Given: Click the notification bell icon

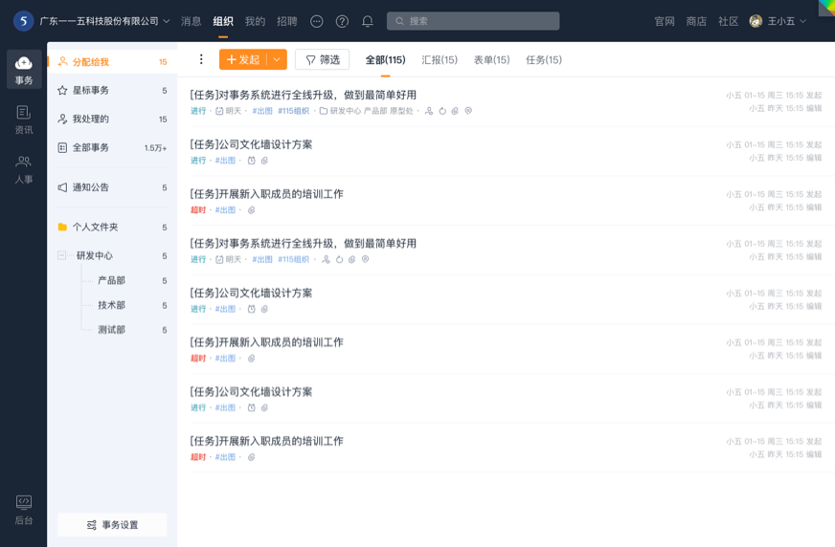Looking at the screenshot, I should 368,21.
